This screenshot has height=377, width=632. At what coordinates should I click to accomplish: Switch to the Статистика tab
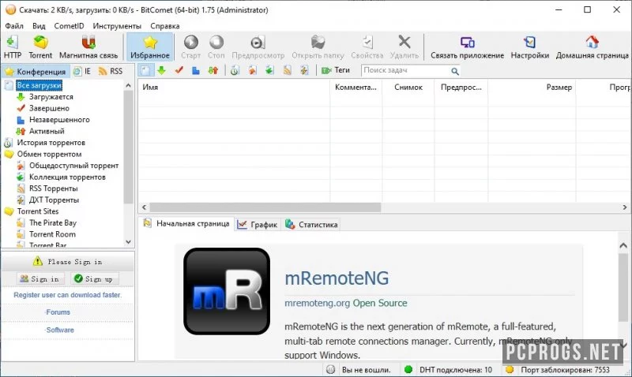[x=311, y=225]
